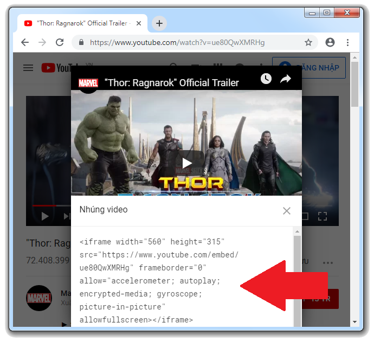Open the Chrome profile icon
Image resolution: width=374 pixels, height=342 pixels.
pos(330,42)
